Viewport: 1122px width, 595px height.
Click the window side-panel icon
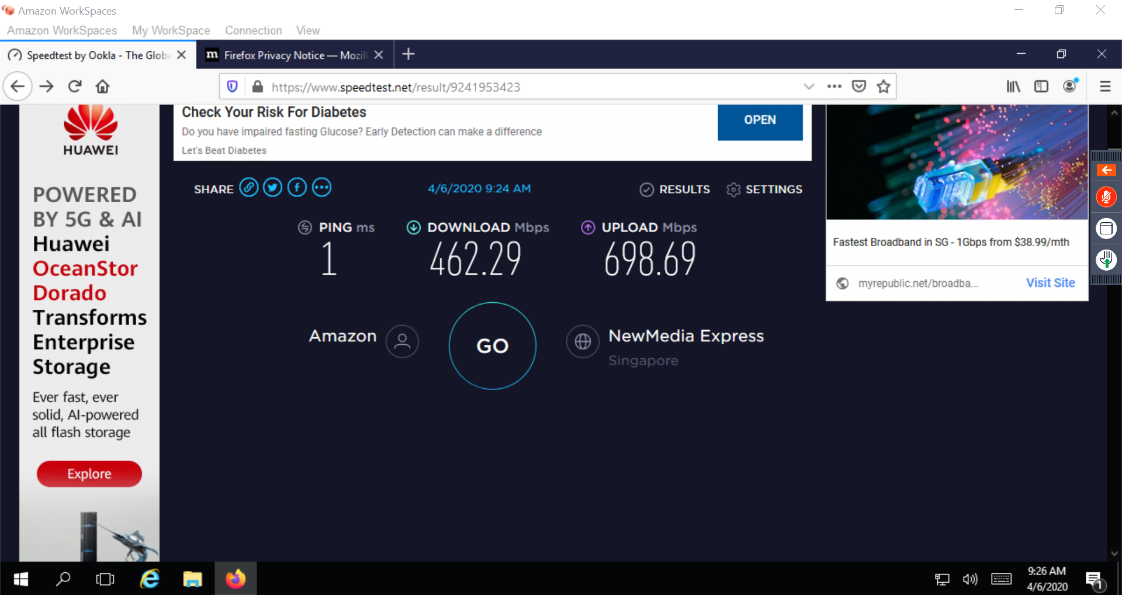1106,229
